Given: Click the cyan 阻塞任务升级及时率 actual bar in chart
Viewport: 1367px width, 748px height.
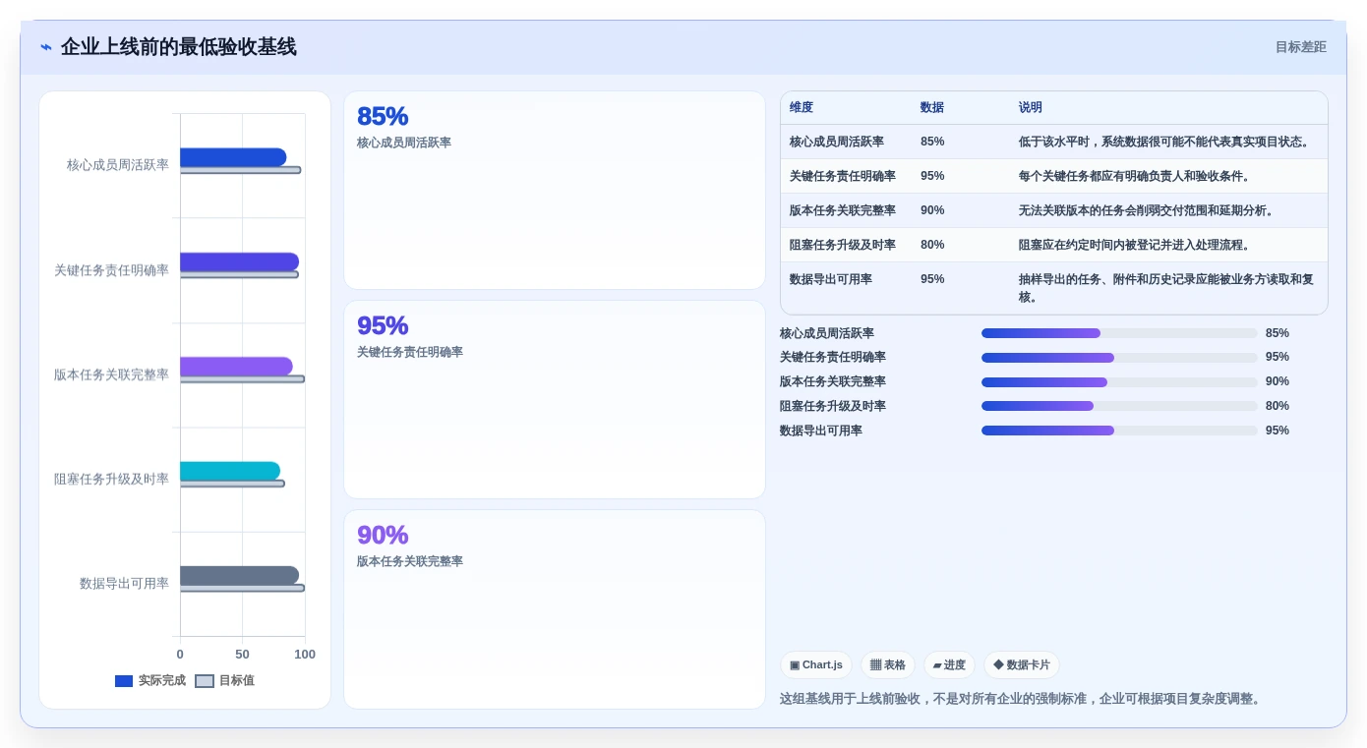Looking at the screenshot, I should (230, 471).
